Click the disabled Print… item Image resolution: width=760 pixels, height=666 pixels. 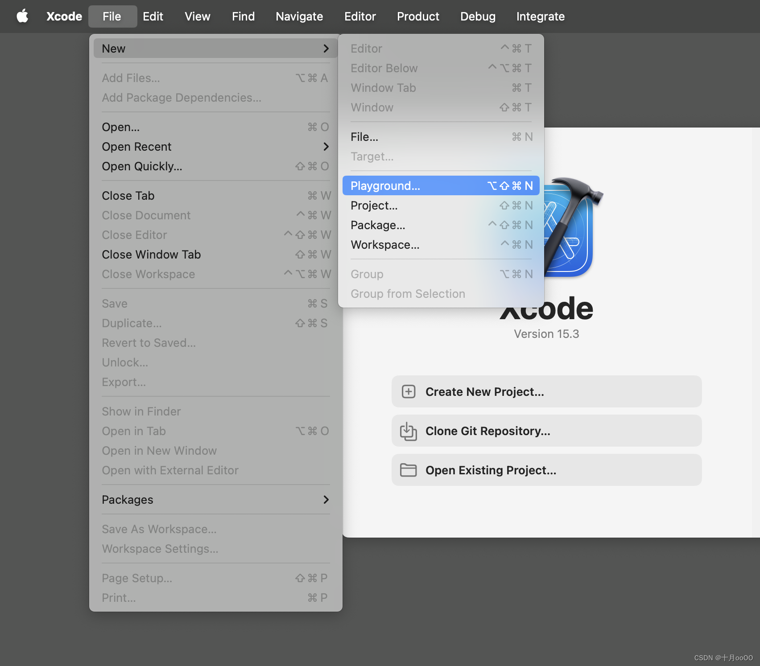click(x=216, y=597)
